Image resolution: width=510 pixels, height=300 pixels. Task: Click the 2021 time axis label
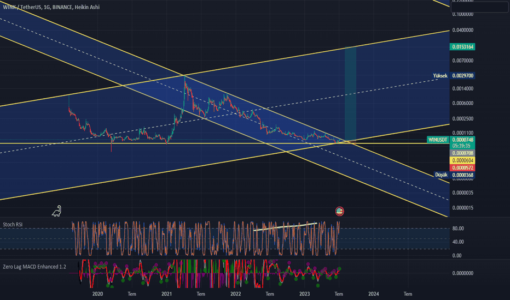click(x=166, y=294)
